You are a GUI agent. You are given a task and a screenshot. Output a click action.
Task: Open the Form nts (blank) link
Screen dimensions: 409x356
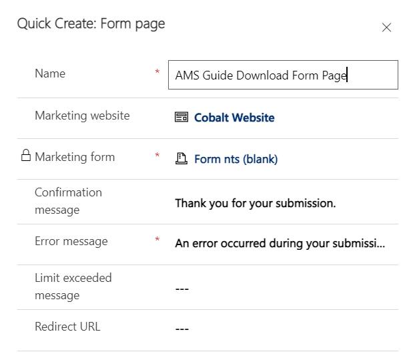click(236, 159)
